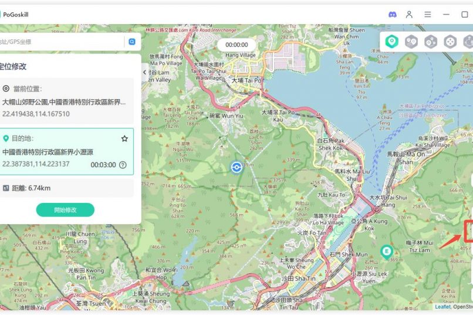Click the 距離 6.74km distance row
The image size is (473, 315).
pos(65,188)
